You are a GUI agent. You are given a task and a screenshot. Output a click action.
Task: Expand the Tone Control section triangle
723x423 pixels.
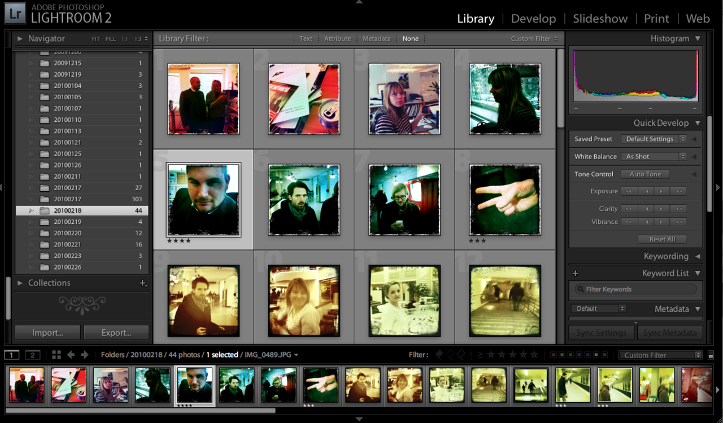694,174
